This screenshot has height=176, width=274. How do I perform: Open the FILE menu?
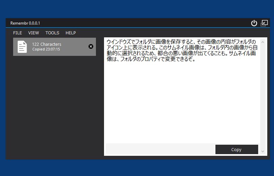click(18, 33)
